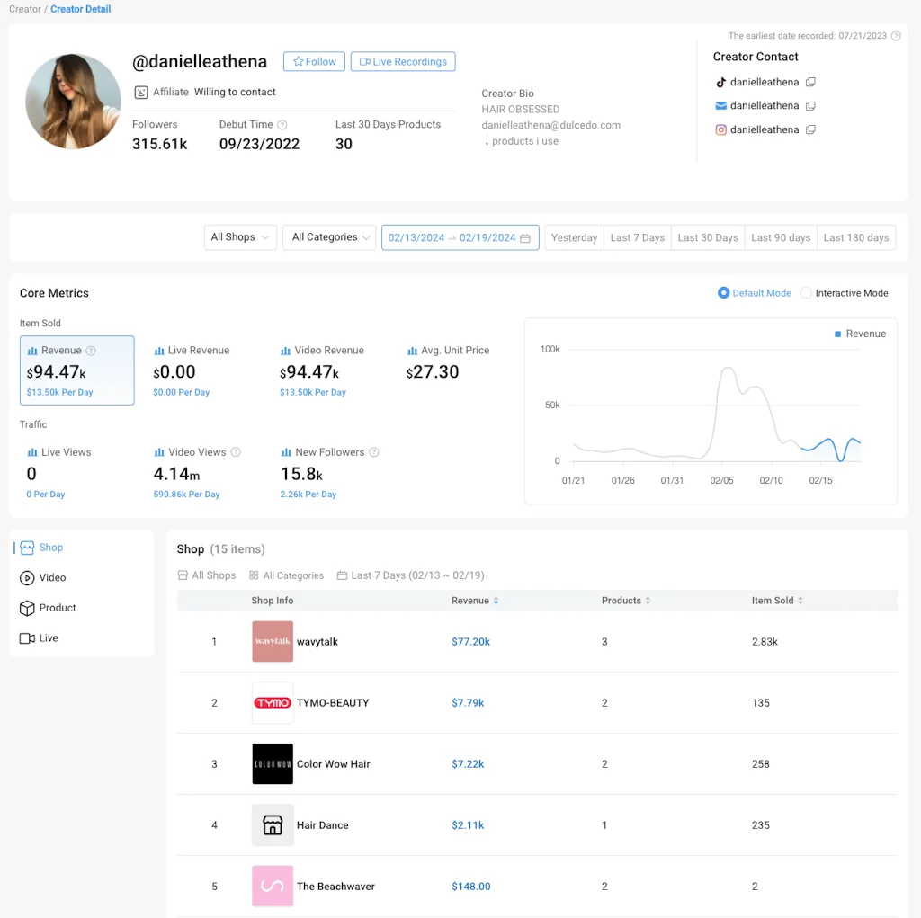Screen dimensions: 921x918
Task: Switch the date filter to Last 90 days
Action: point(780,237)
